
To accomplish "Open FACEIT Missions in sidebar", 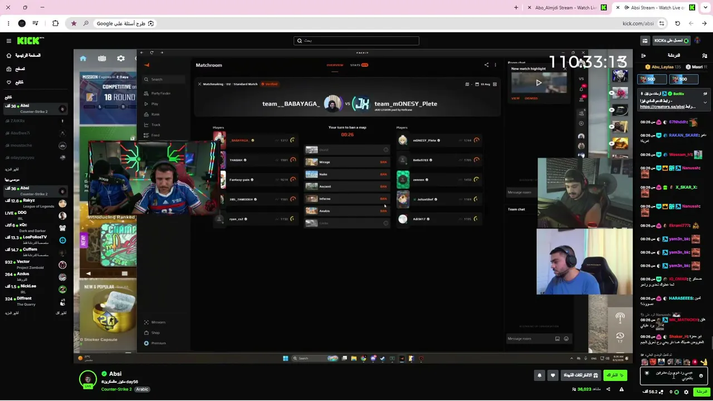I will tap(155, 322).
